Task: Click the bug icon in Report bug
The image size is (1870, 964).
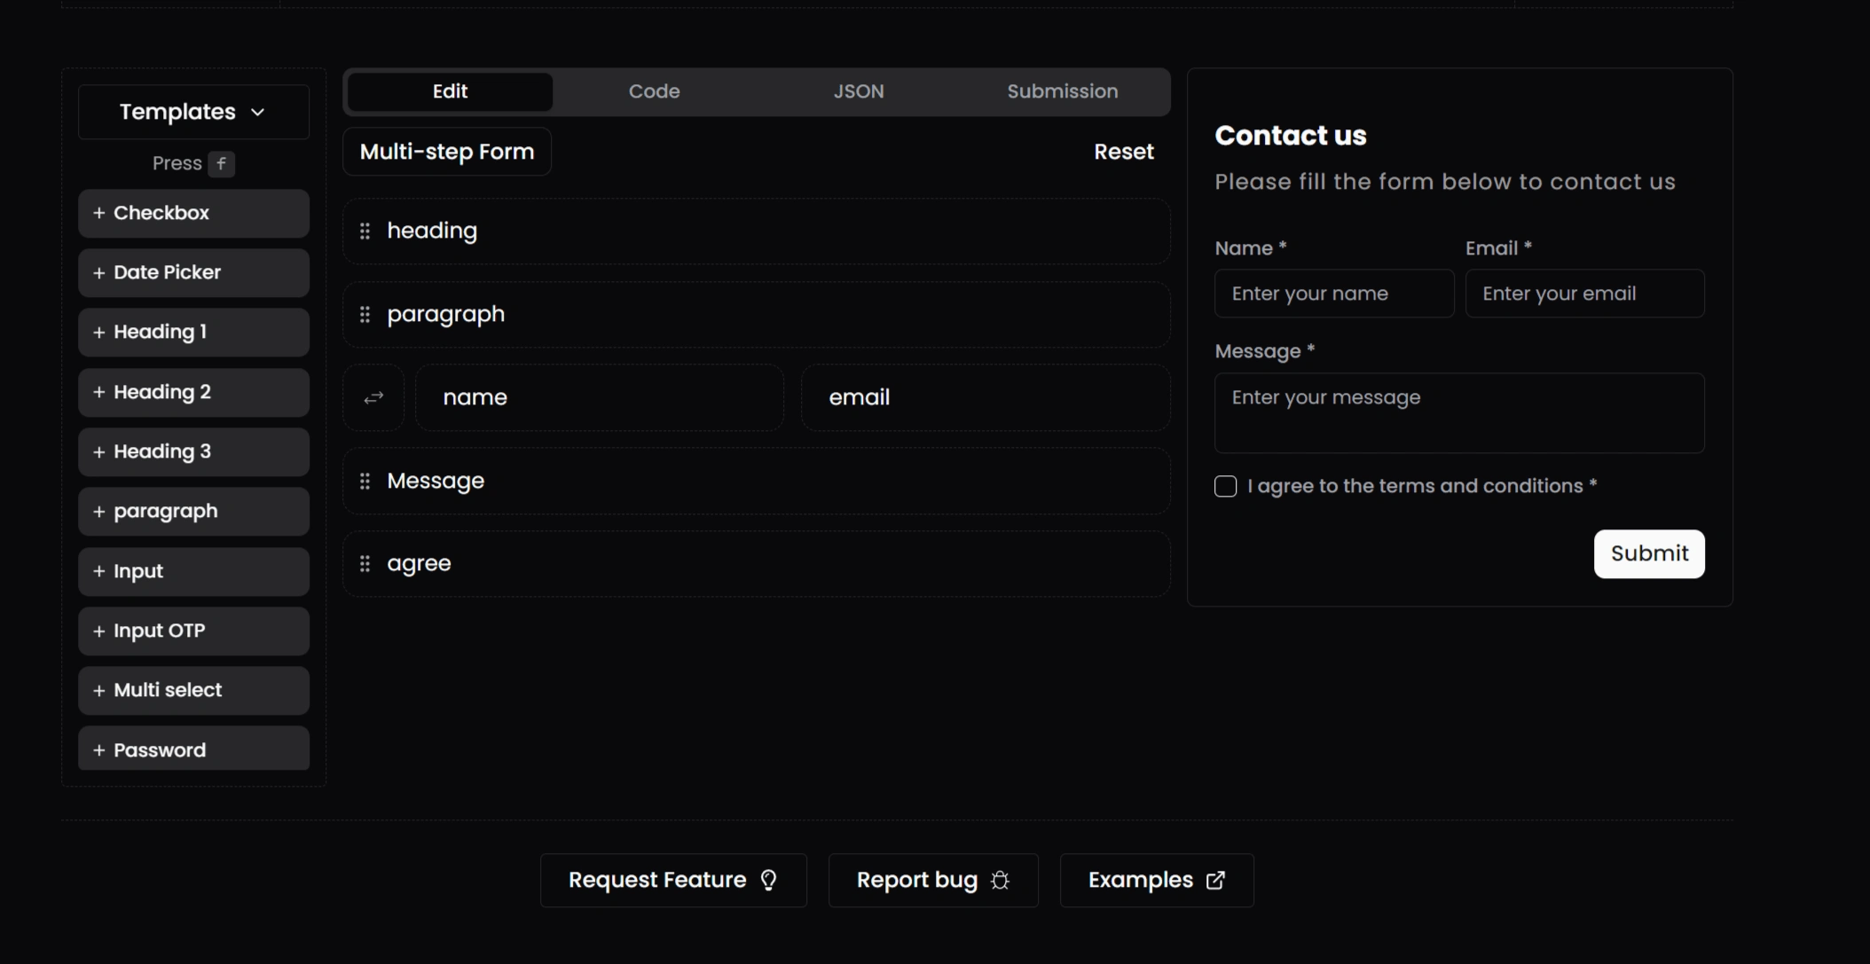Action: pos(1000,880)
